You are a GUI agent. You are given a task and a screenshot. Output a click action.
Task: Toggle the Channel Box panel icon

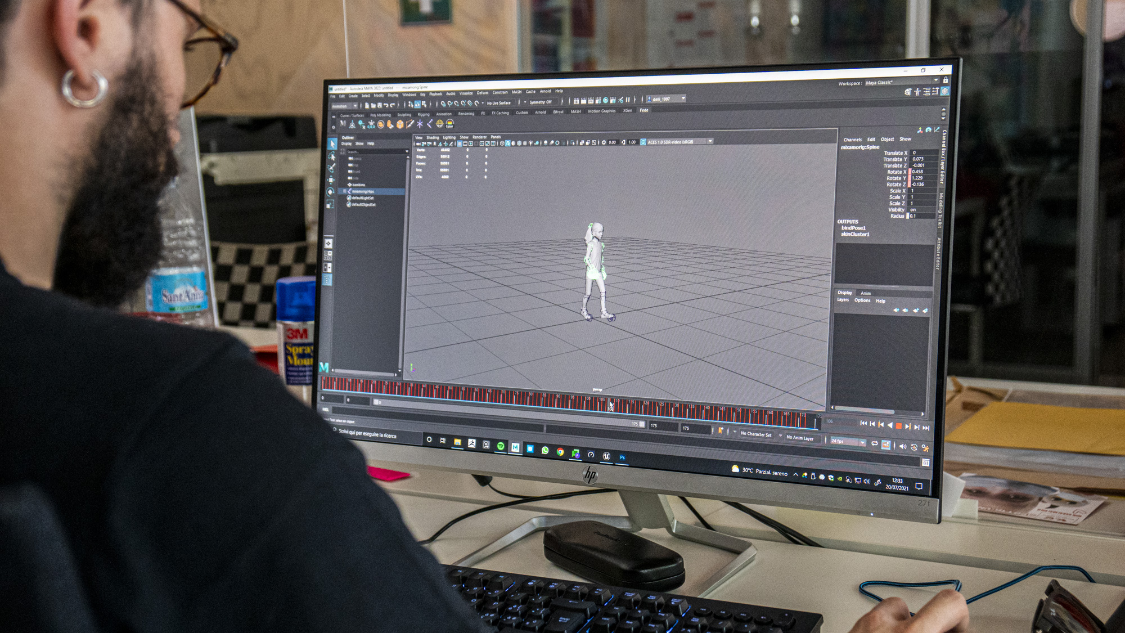(945, 91)
